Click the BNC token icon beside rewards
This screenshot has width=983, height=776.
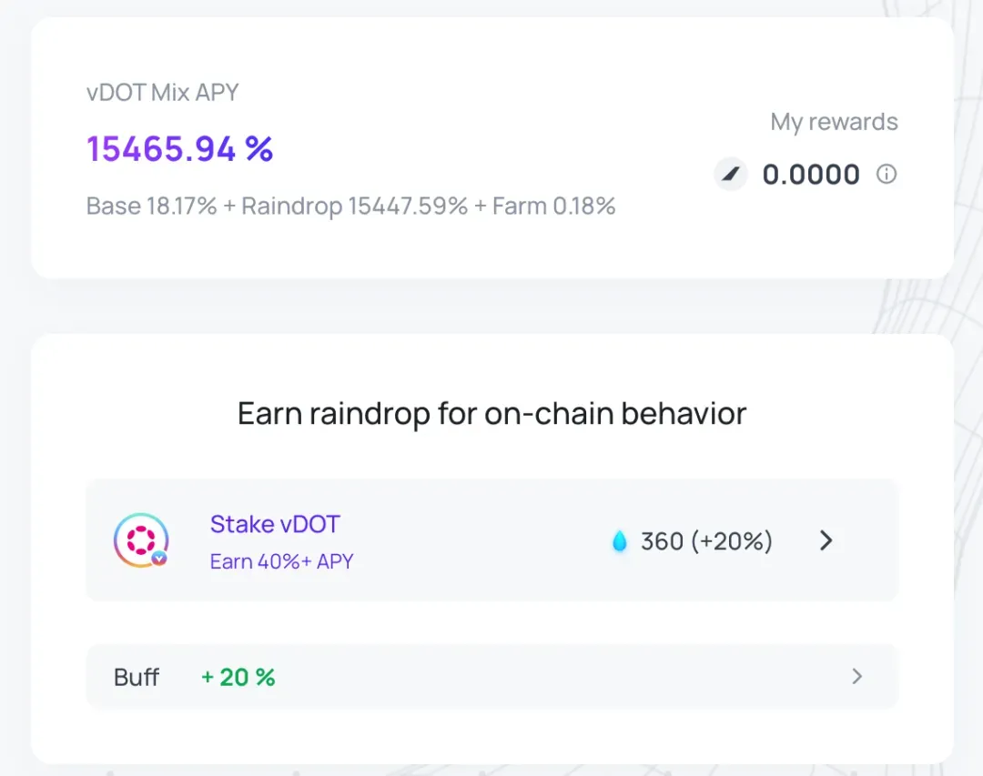(x=730, y=175)
